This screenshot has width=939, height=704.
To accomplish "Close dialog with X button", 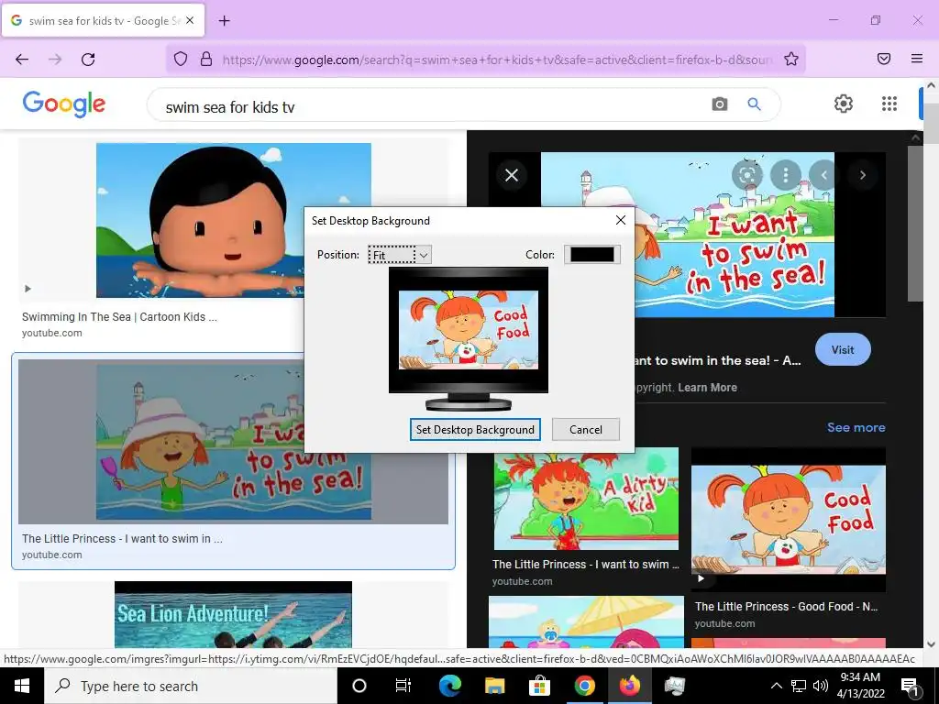I will pos(621,220).
